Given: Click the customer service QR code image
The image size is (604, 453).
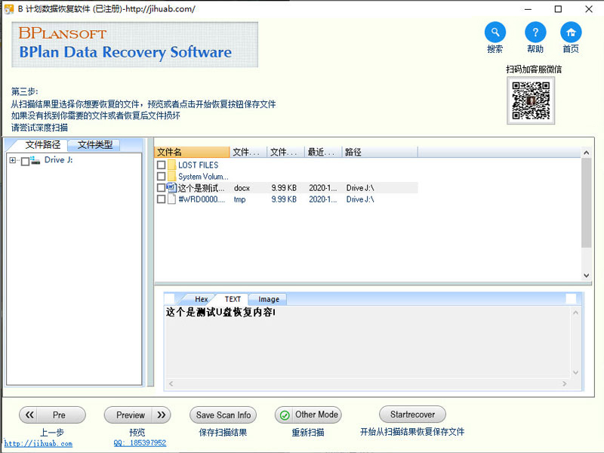Looking at the screenshot, I should pyautogui.click(x=530, y=100).
